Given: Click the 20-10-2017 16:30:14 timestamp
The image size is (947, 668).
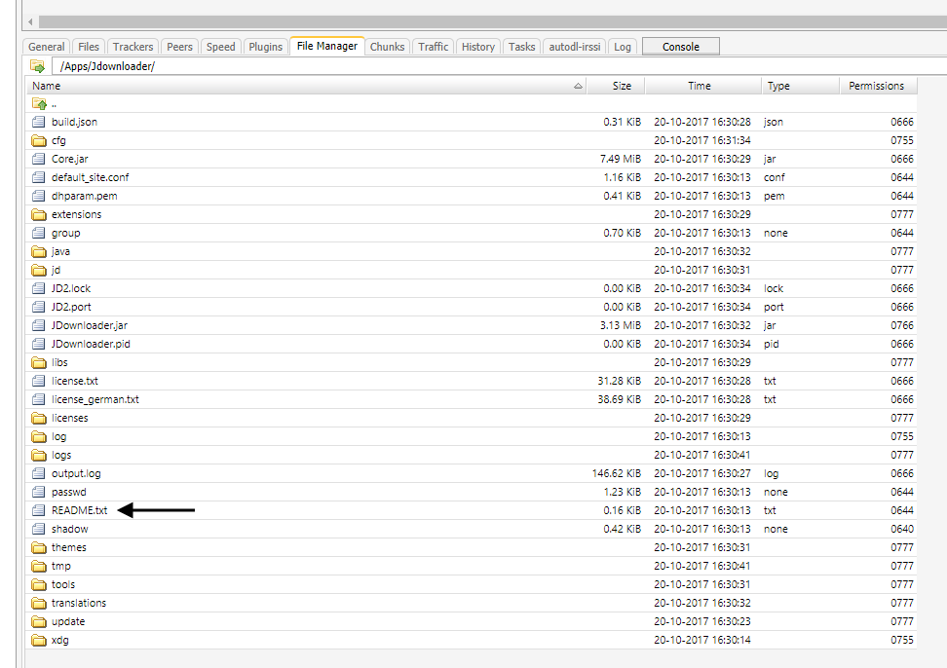Looking at the screenshot, I should [x=702, y=640].
